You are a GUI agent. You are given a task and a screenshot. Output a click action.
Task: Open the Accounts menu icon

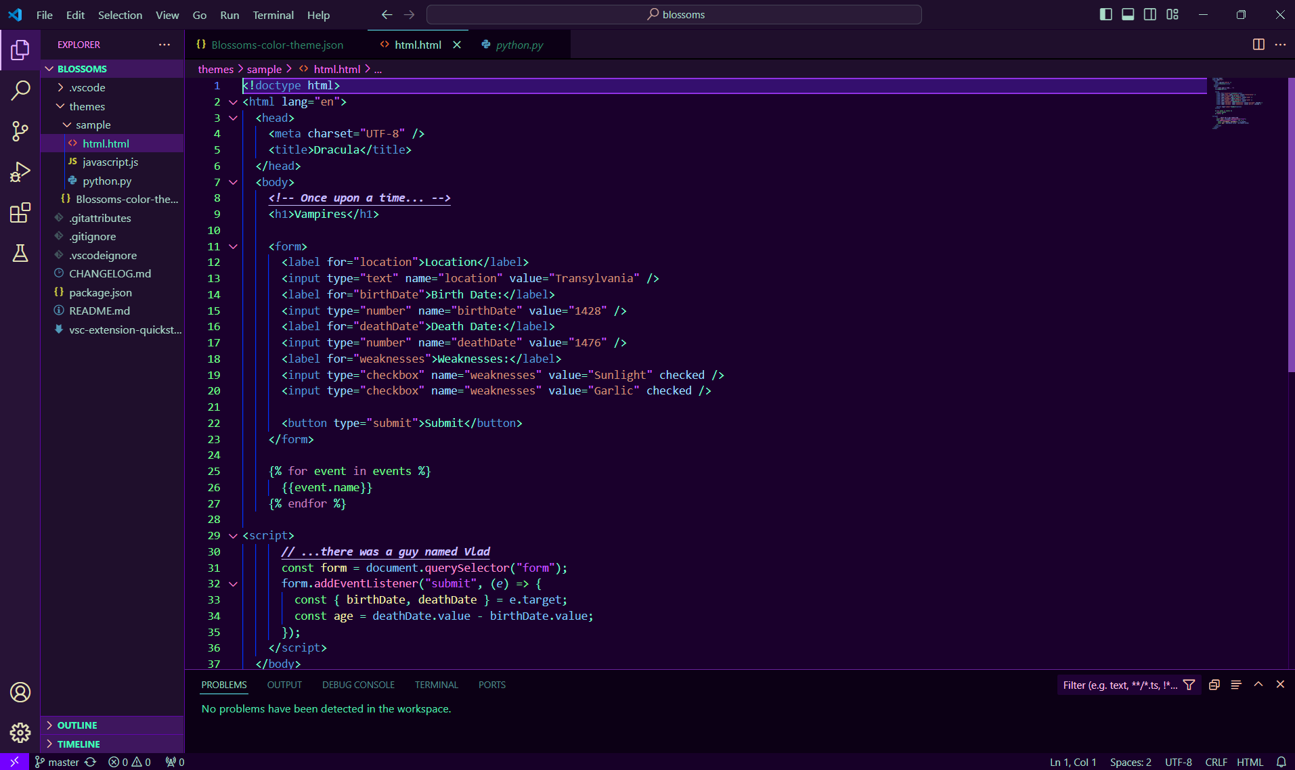tap(20, 692)
